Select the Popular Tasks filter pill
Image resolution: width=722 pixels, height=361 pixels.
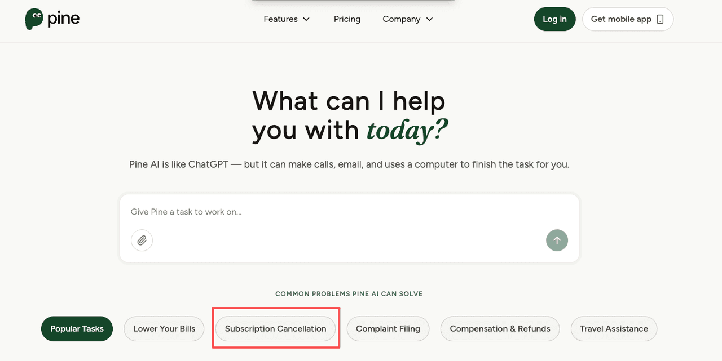pyautogui.click(x=77, y=328)
